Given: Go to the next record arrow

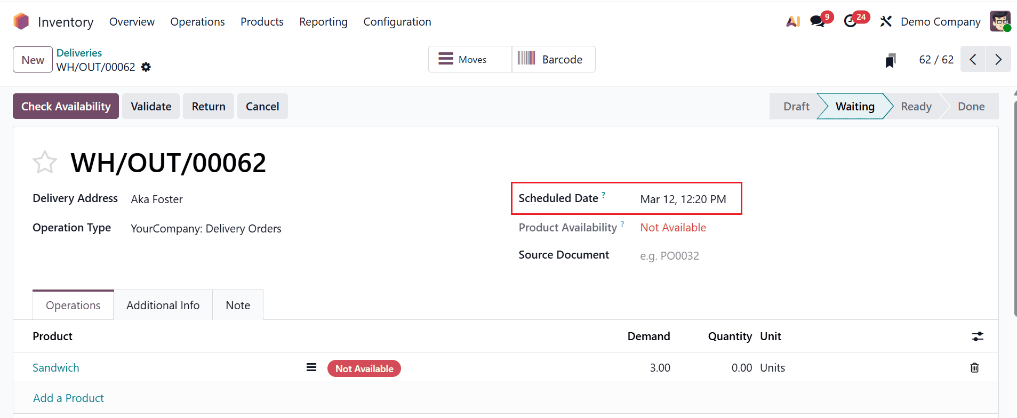Looking at the screenshot, I should 998,59.
